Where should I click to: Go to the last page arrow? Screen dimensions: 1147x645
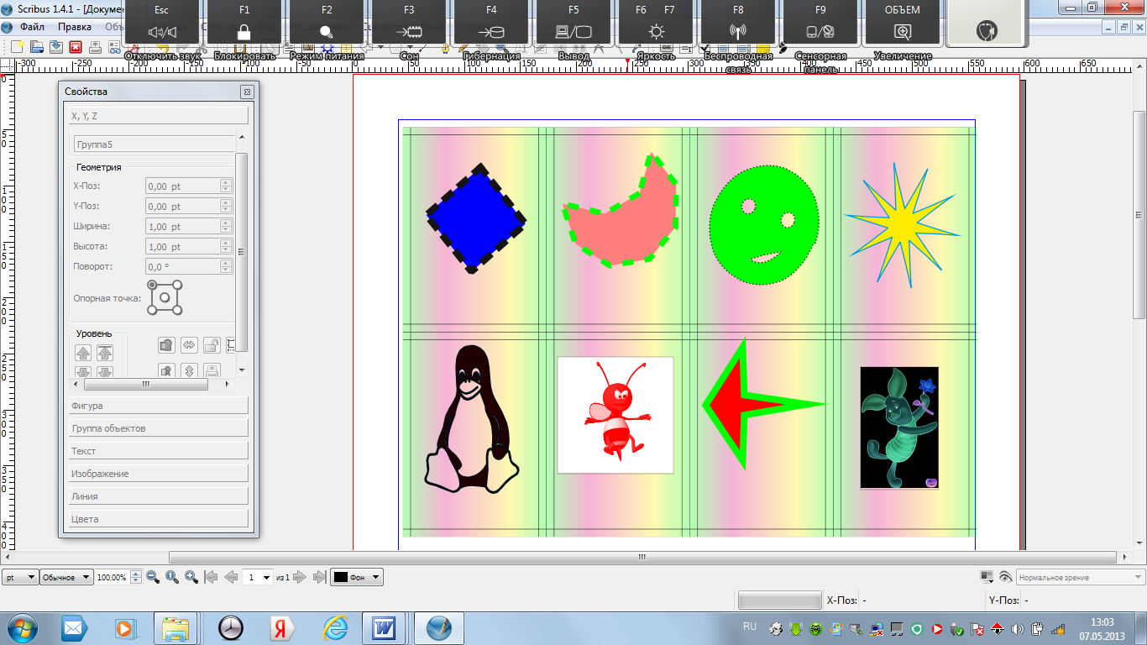tap(320, 577)
